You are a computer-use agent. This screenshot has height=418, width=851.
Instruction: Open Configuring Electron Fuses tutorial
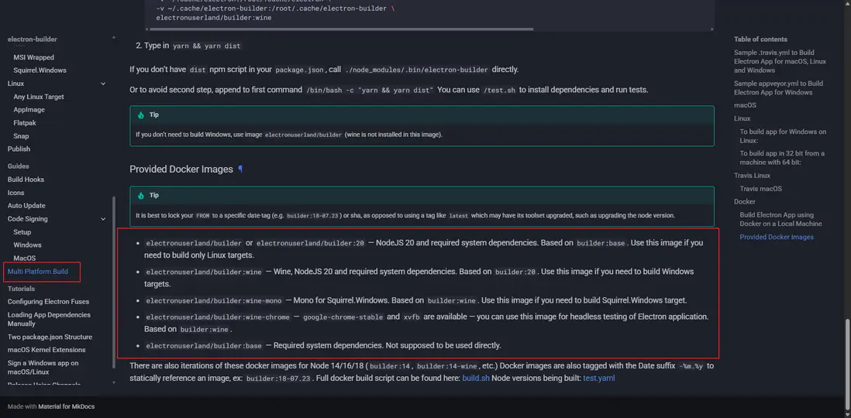point(48,302)
